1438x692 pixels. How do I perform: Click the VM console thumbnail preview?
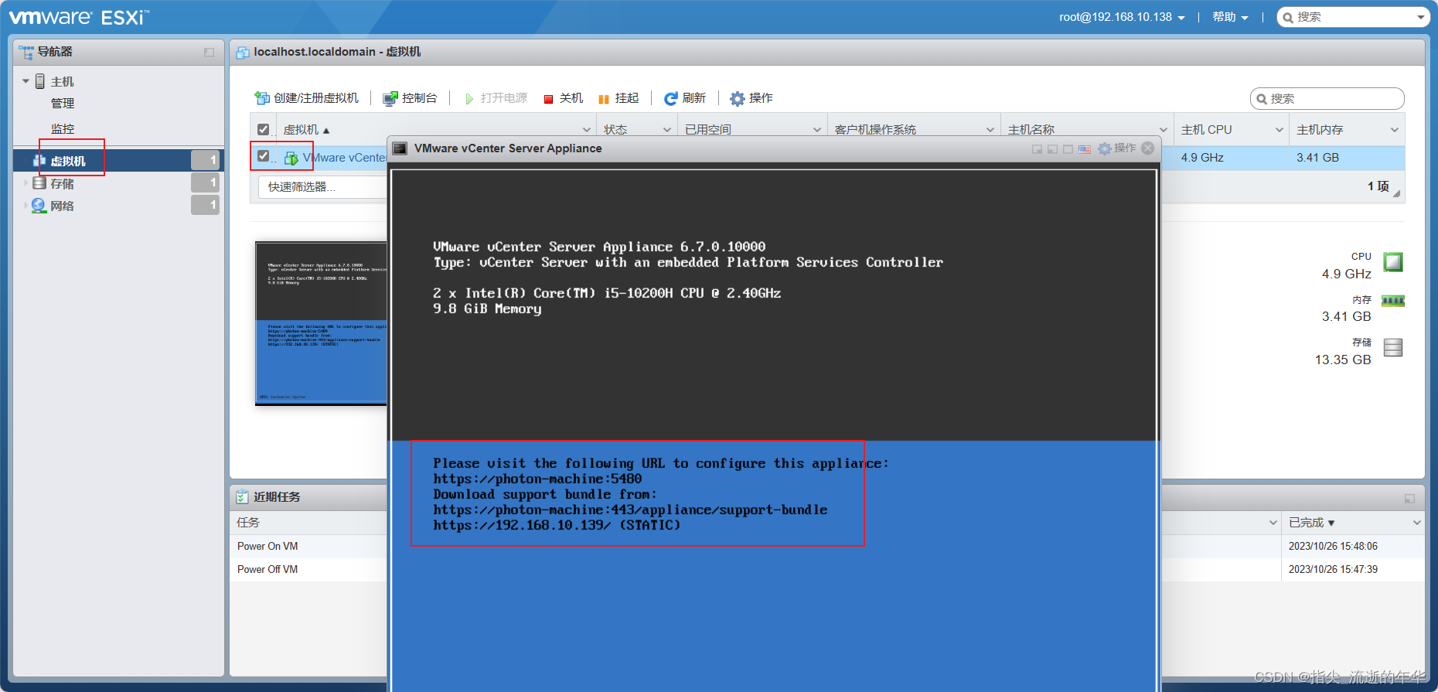(321, 323)
